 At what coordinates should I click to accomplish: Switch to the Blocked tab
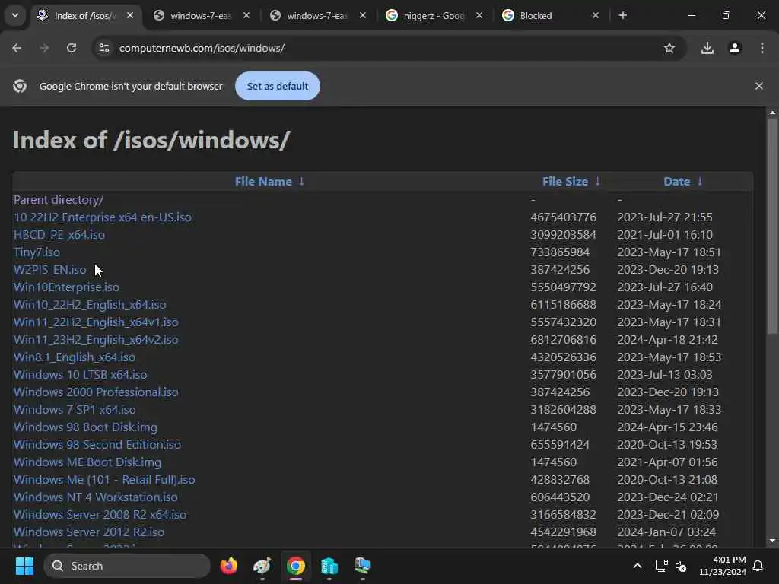point(546,16)
